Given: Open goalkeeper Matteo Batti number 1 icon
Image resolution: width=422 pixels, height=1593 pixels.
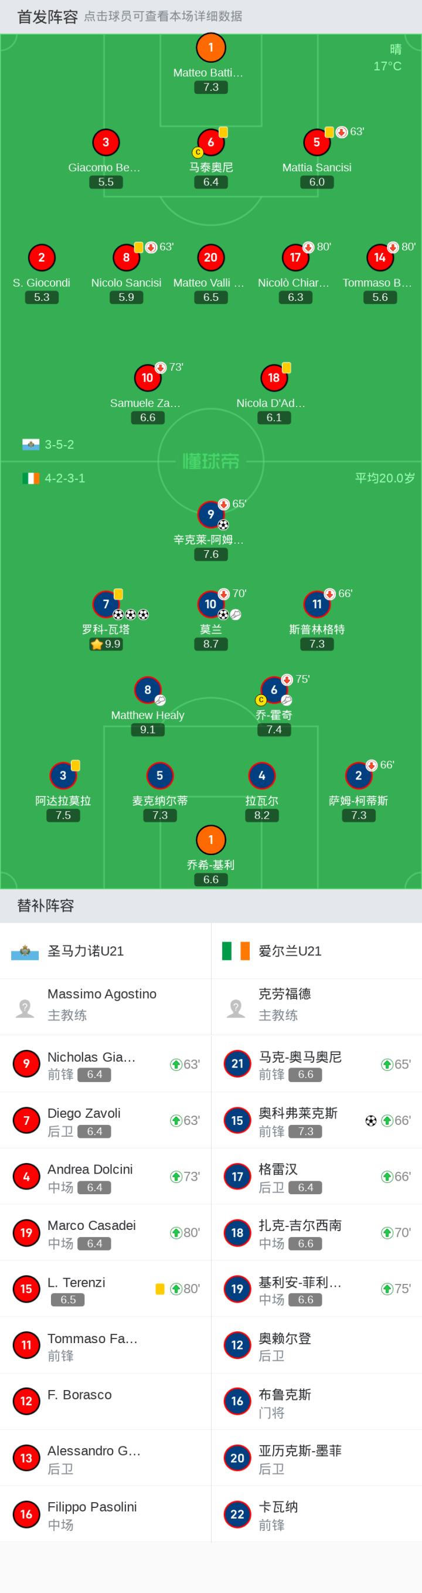Looking at the screenshot, I should pyautogui.click(x=210, y=48).
